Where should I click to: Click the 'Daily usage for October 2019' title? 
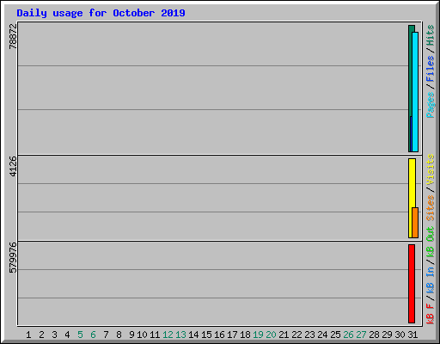pyautogui.click(x=101, y=13)
